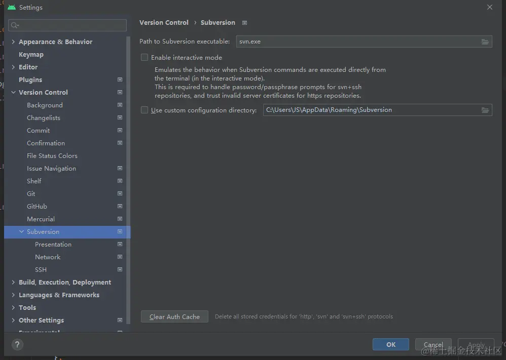
Task: Select Network under Subversion
Action: (48, 257)
